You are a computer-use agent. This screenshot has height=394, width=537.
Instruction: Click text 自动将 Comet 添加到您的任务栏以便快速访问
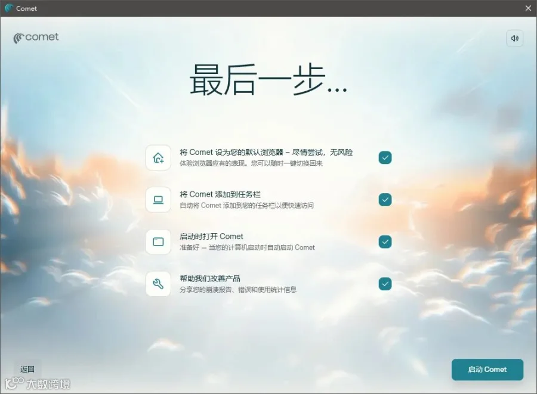tap(246, 206)
